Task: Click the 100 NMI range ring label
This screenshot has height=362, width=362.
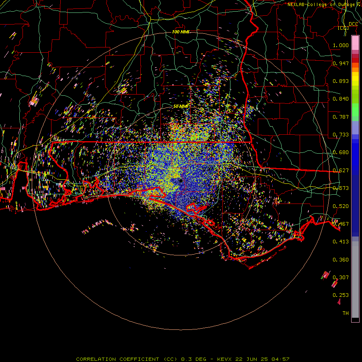Action: tap(181, 32)
